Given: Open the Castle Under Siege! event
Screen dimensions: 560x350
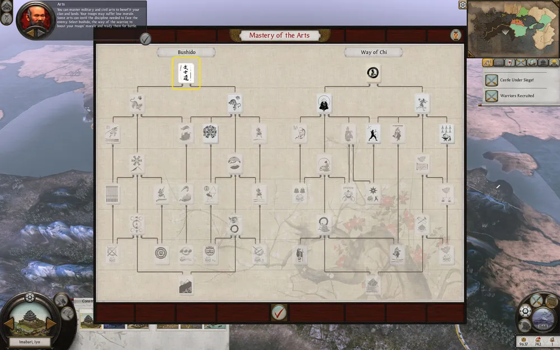Looking at the screenshot, I should click(516, 80).
